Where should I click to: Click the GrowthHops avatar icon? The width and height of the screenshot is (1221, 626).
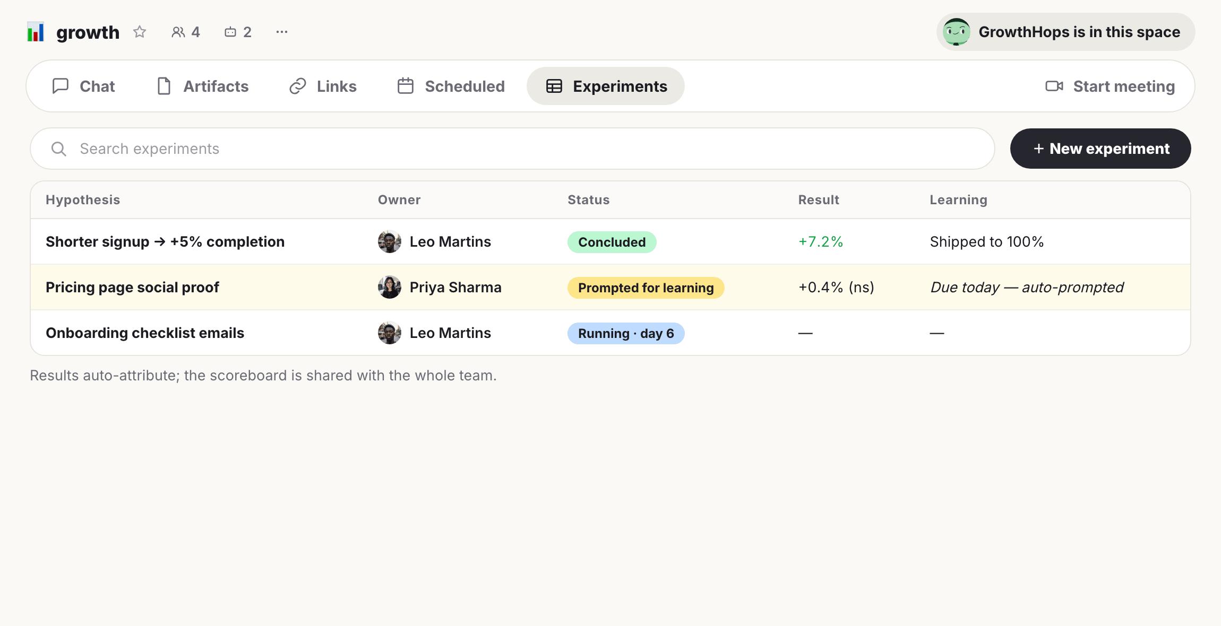[957, 32]
